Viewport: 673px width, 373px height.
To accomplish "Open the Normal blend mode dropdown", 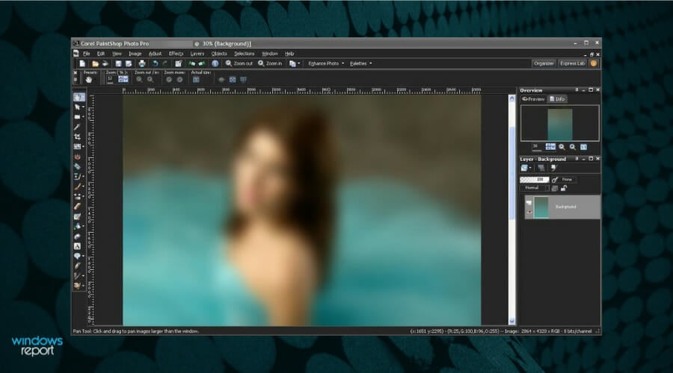I will [x=534, y=188].
